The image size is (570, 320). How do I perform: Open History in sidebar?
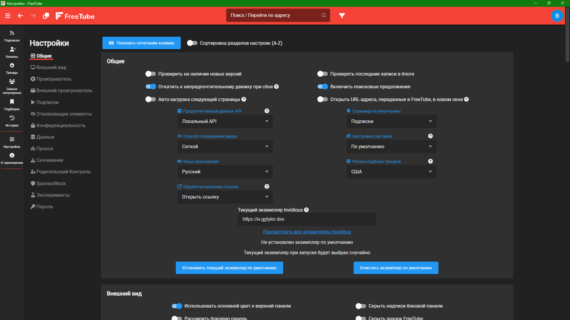pos(12,121)
